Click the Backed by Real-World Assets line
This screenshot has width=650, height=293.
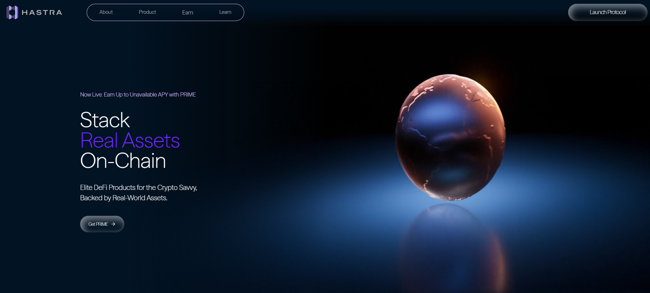(124, 198)
